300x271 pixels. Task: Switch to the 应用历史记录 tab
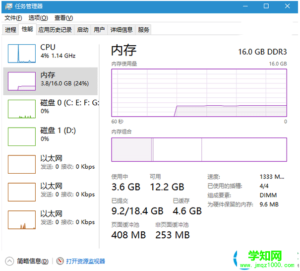55,30
